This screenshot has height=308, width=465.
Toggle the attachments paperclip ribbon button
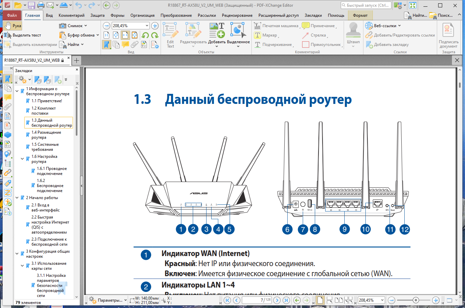coord(135,45)
